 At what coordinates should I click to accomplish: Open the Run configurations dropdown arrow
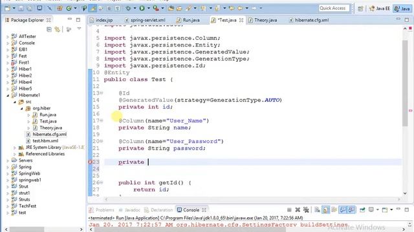click(148, 8)
